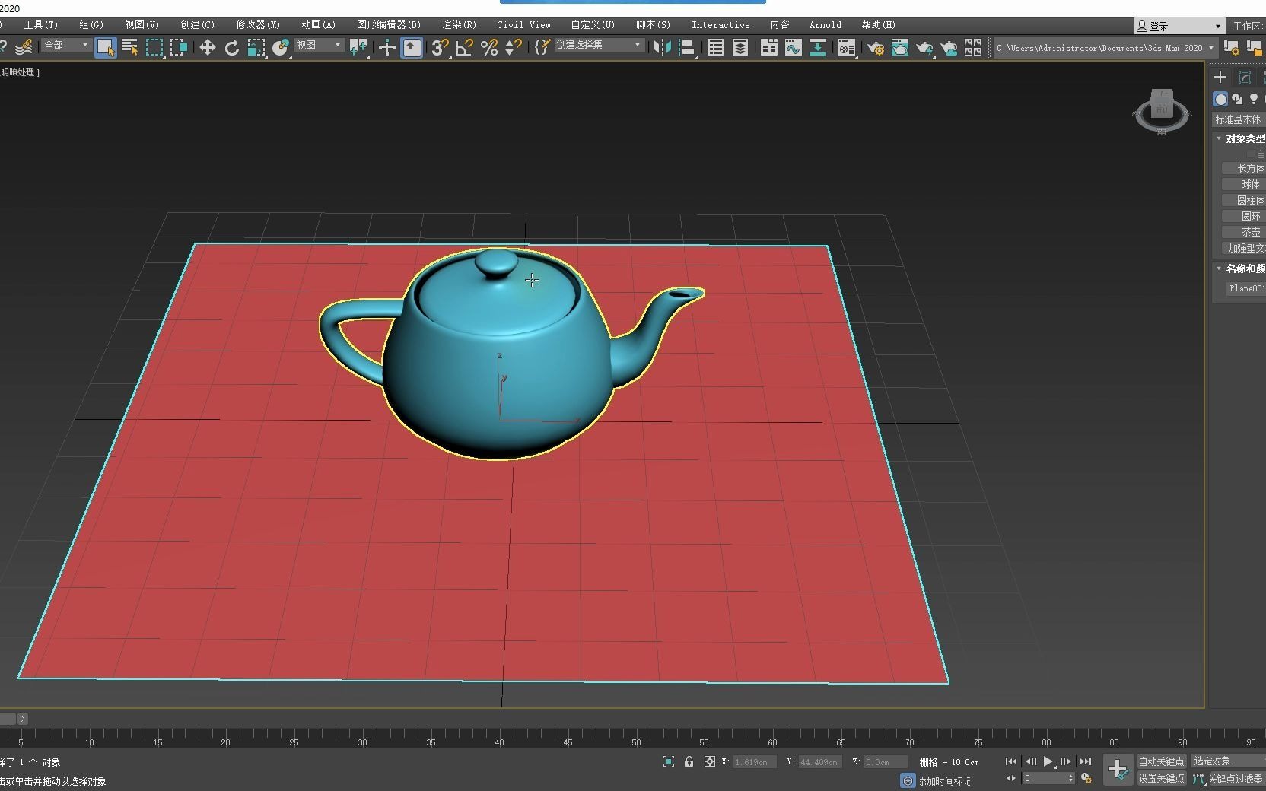The width and height of the screenshot is (1266, 791).
Task: Toggle the 3D Snaps button
Action: click(440, 47)
